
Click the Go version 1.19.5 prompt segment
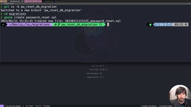pyautogui.click(x=163, y=24)
